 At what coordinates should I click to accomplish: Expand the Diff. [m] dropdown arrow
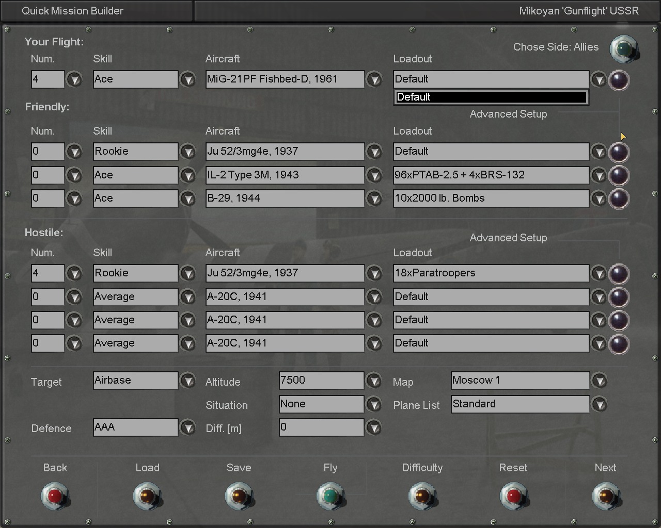(374, 427)
